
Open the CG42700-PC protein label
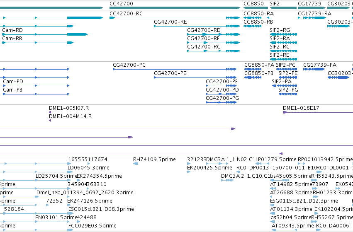[129, 65]
